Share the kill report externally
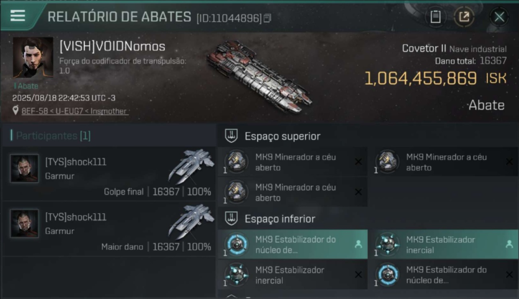 pos(464,17)
